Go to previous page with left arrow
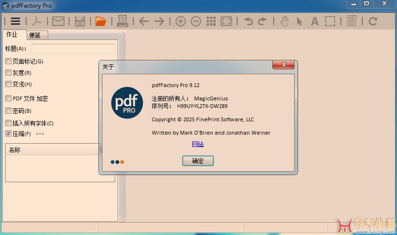The height and width of the screenshot is (235, 397). pyautogui.click(x=144, y=21)
